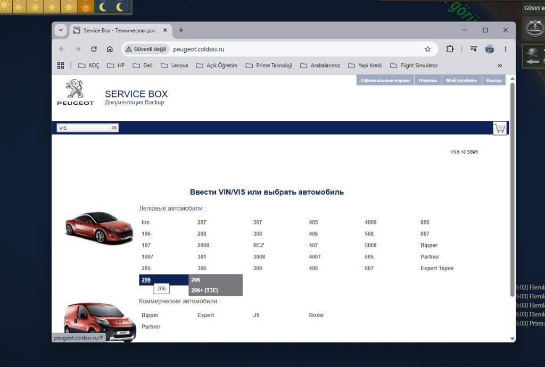
Task: Select the 4007 car model
Action: click(315, 256)
